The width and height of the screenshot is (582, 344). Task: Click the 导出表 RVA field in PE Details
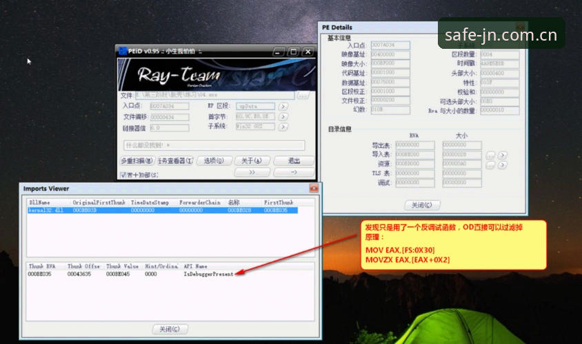[415, 144]
